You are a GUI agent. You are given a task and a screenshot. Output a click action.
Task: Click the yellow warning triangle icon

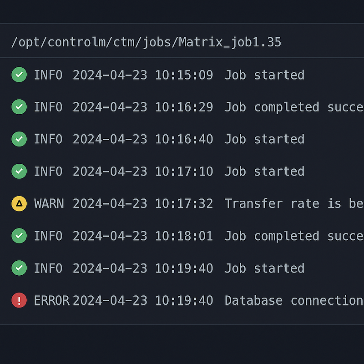[19, 203]
